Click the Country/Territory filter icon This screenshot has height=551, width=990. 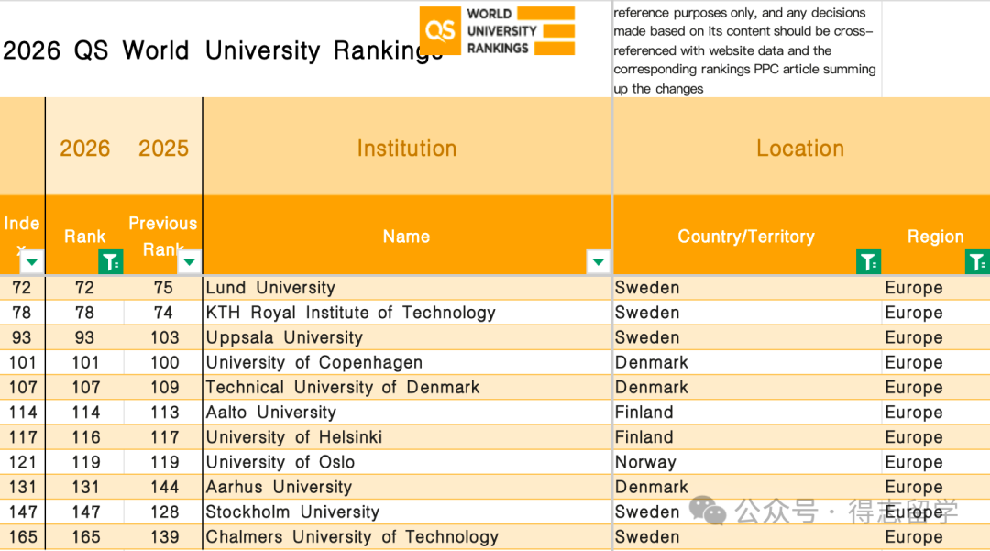[x=868, y=262]
